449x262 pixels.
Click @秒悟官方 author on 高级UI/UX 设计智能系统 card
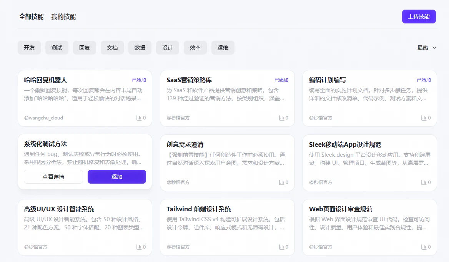(36, 247)
